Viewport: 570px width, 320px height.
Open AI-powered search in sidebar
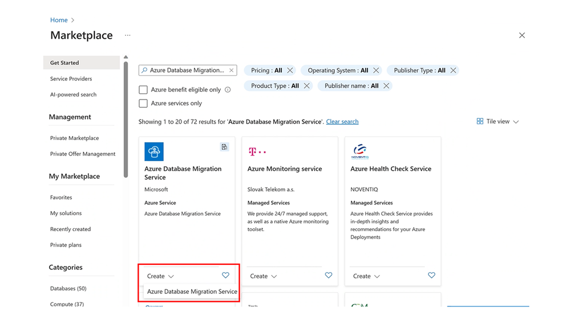pyautogui.click(x=73, y=95)
